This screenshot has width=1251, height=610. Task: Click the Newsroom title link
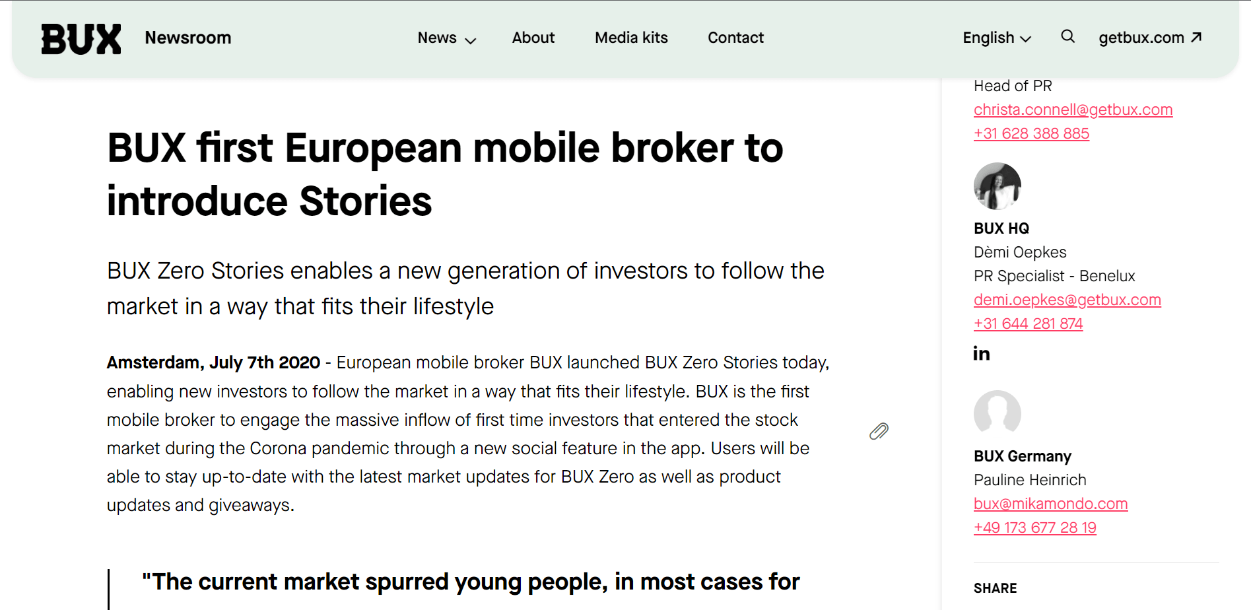(x=188, y=38)
